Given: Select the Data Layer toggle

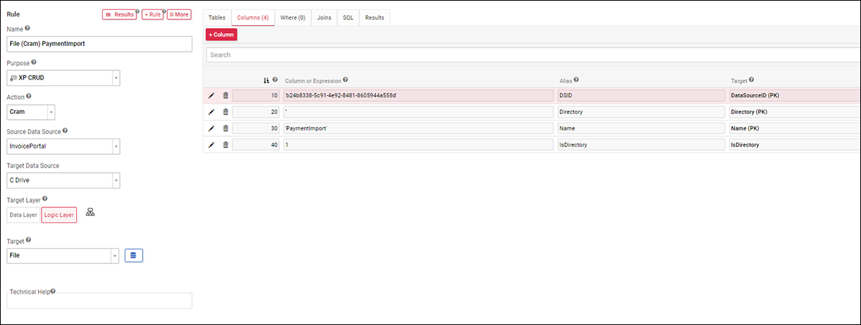Looking at the screenshot, I should point(23,215).
